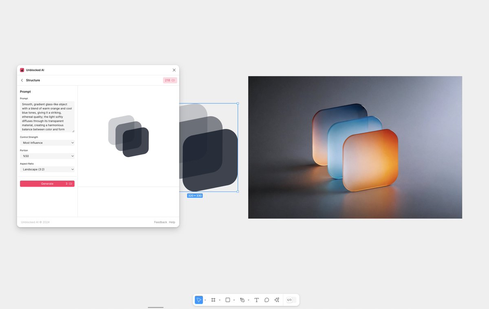
Task: Select the Text tool
Action: [256, 300]
